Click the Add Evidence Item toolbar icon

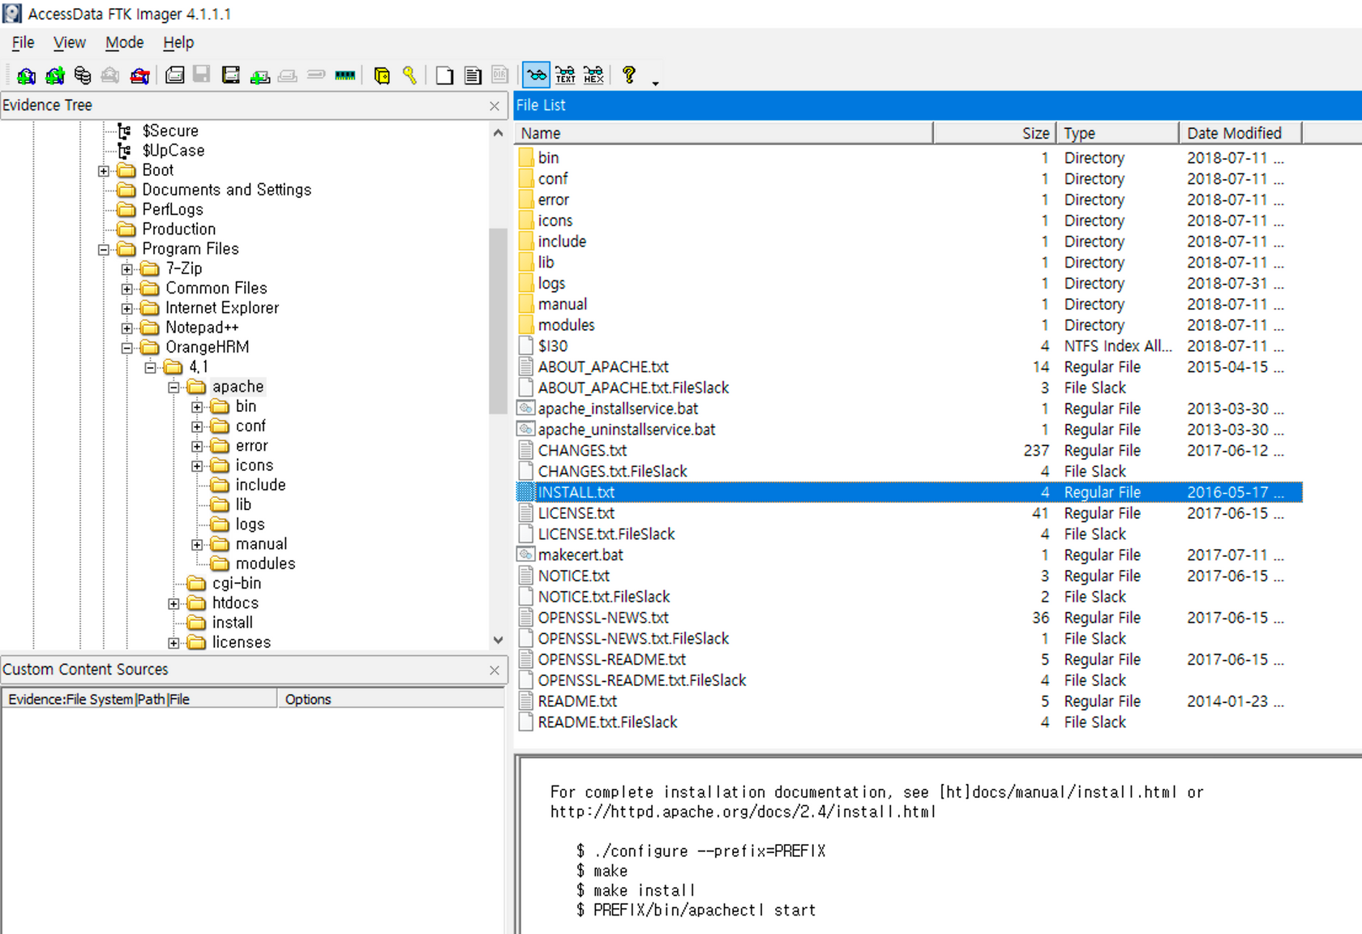pyautogui.click(x=26, y=75)
